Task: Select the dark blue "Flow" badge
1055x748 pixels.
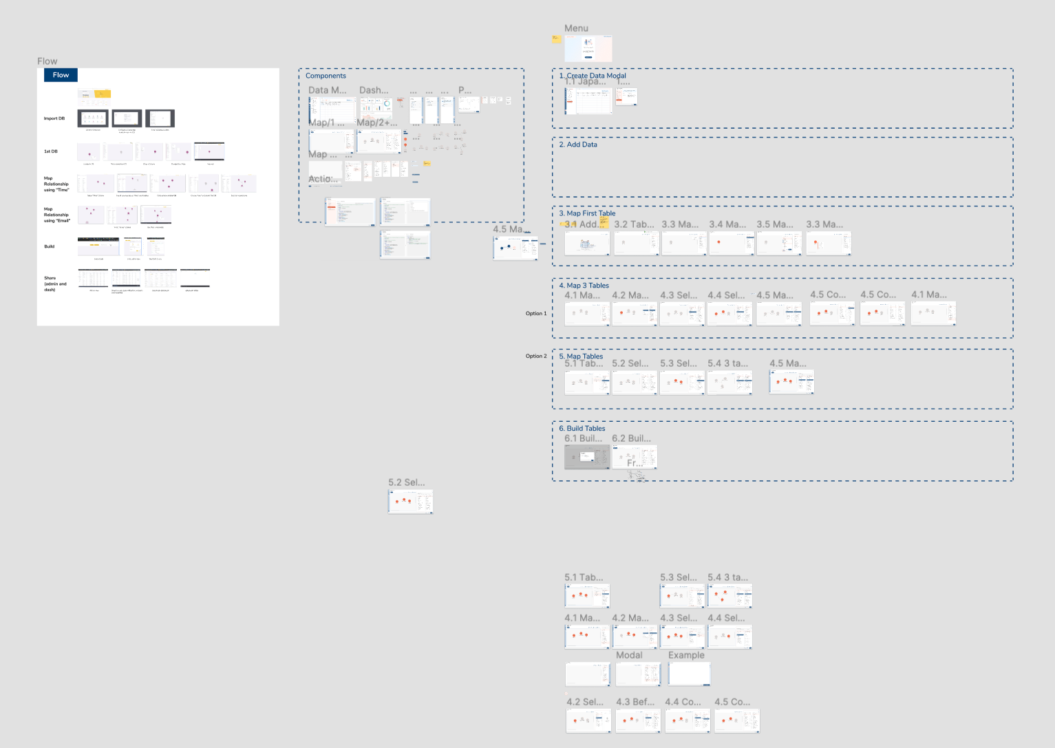Action: click(x=61, y=75)
